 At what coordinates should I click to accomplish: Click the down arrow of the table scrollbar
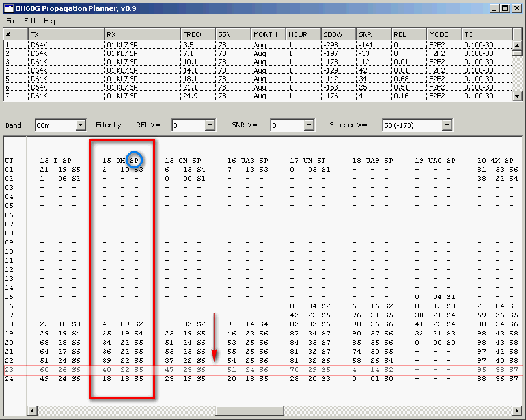518,96
